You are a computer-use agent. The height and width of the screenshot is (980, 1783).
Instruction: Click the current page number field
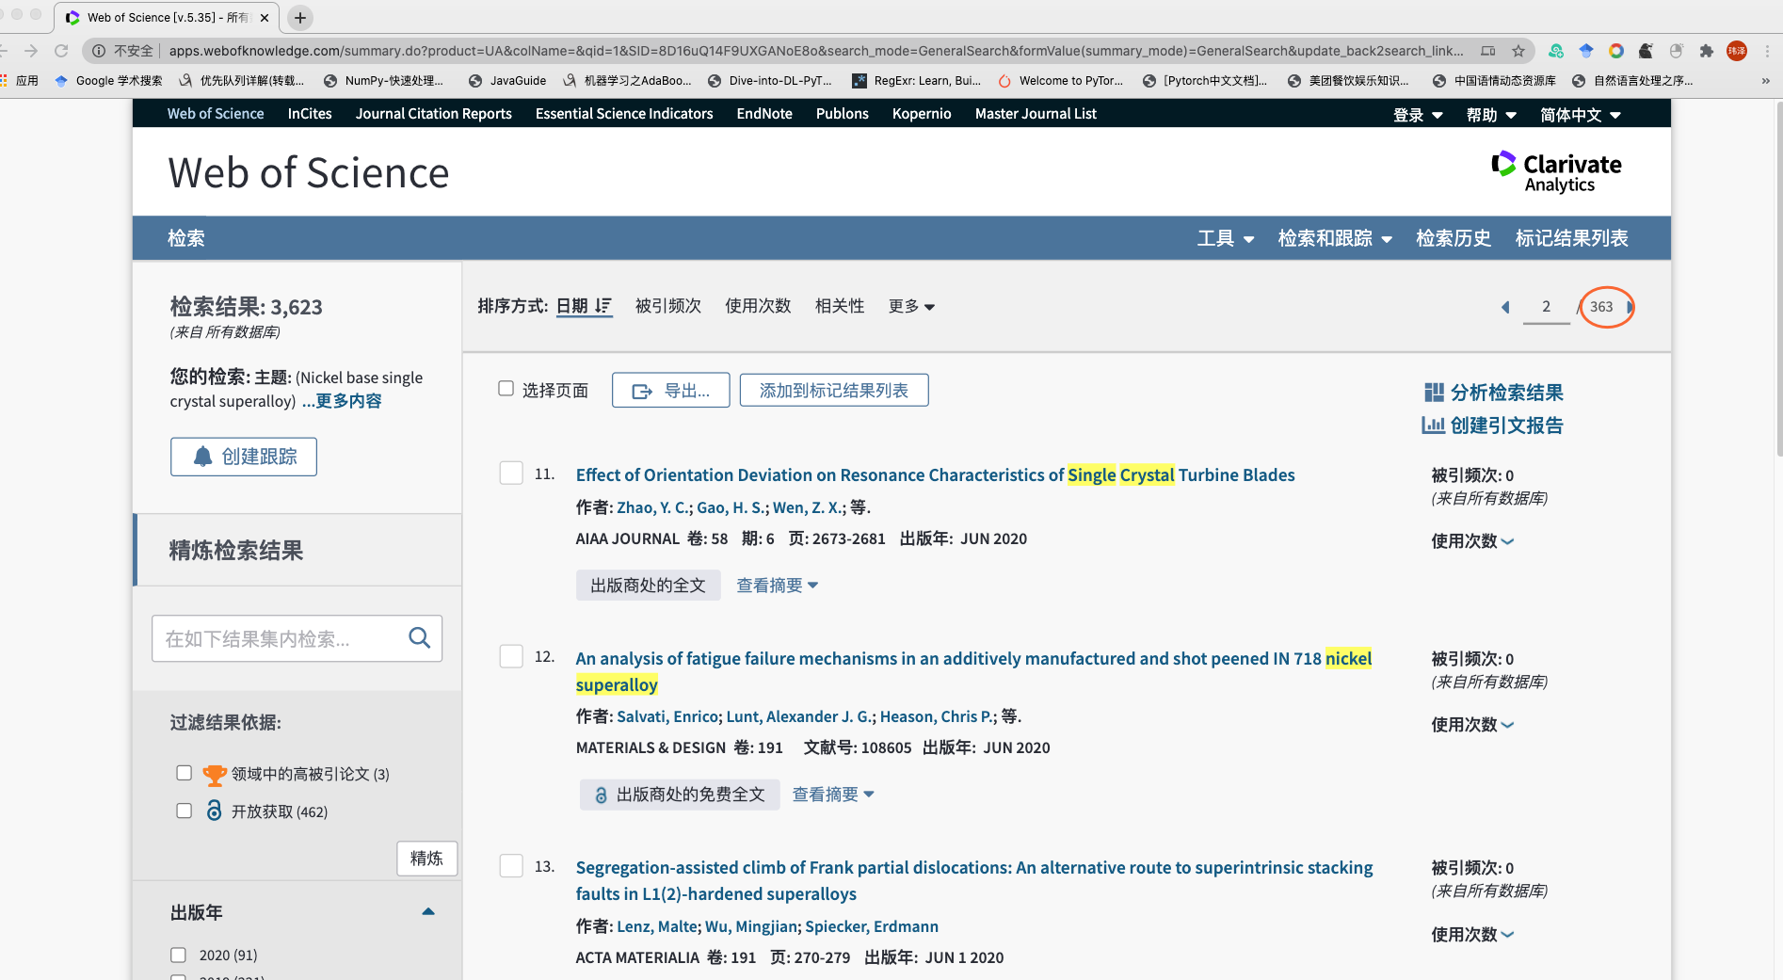point(1546,307)
